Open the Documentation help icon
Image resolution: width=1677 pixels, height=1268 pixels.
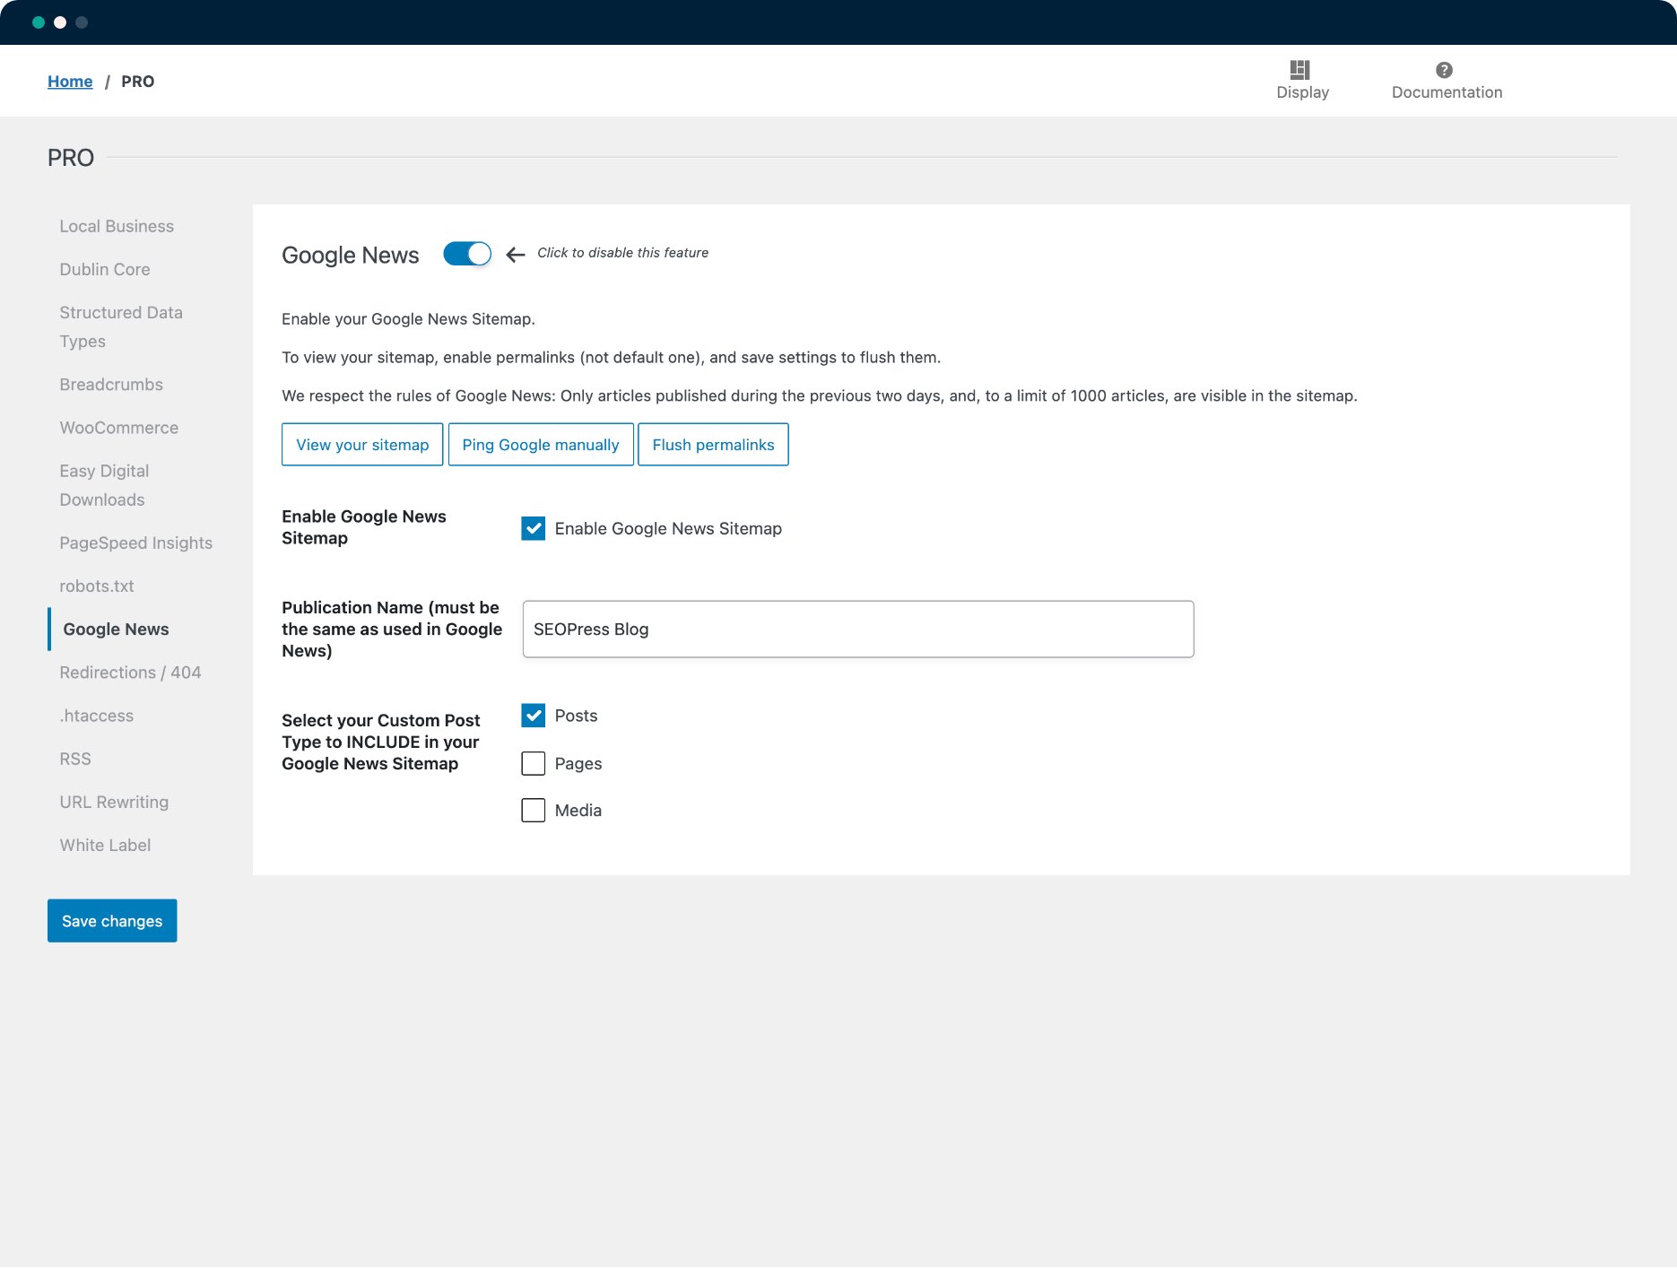[1444, 70]
